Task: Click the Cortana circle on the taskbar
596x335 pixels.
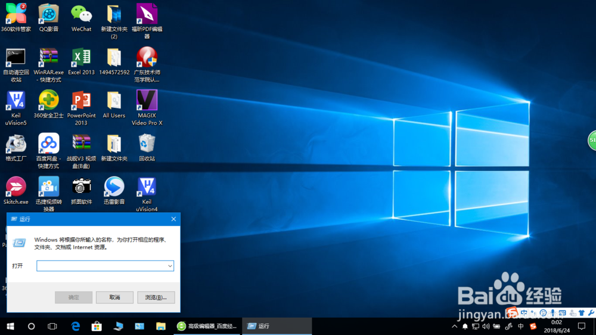Action: tap(31, 326)
